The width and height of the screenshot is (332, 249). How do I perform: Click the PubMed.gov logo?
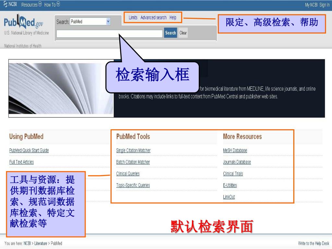(x=23, y=22)
